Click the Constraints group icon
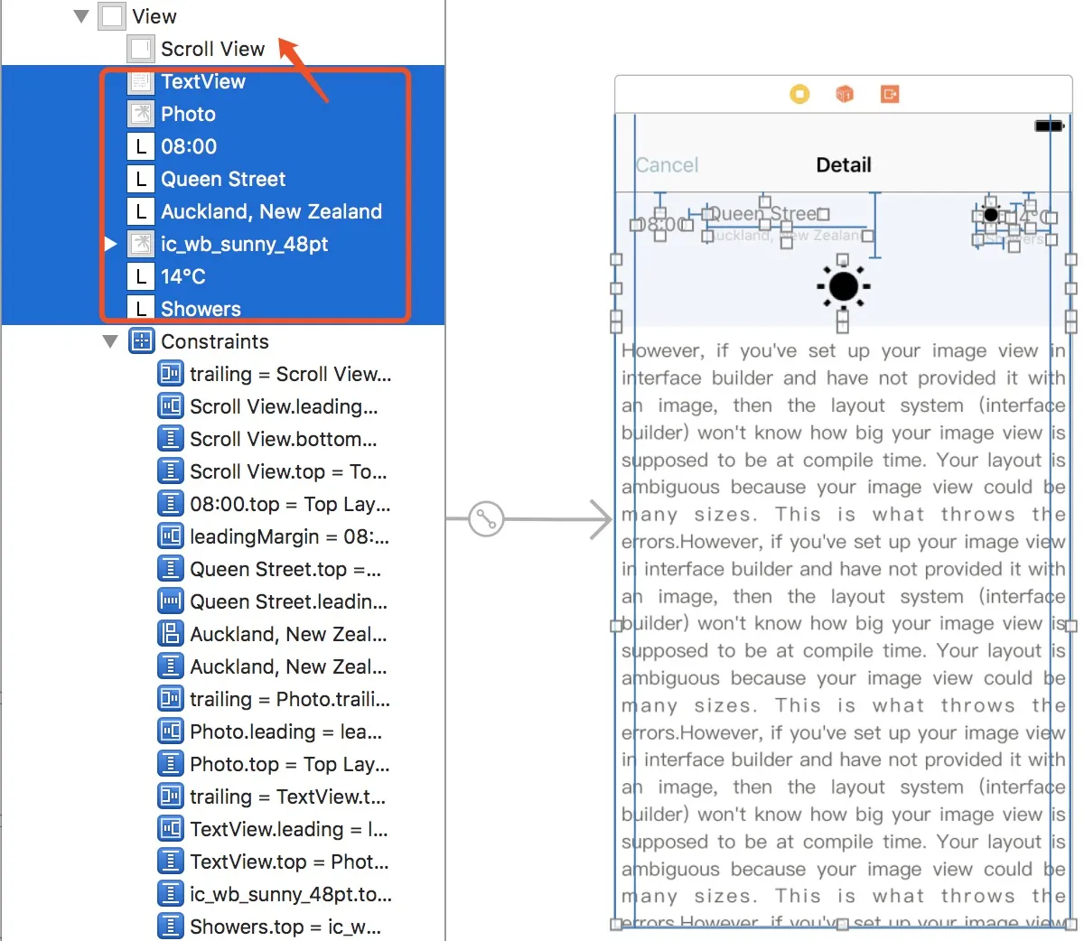This screenshot has width=1084, height=941. coord(142,341)
